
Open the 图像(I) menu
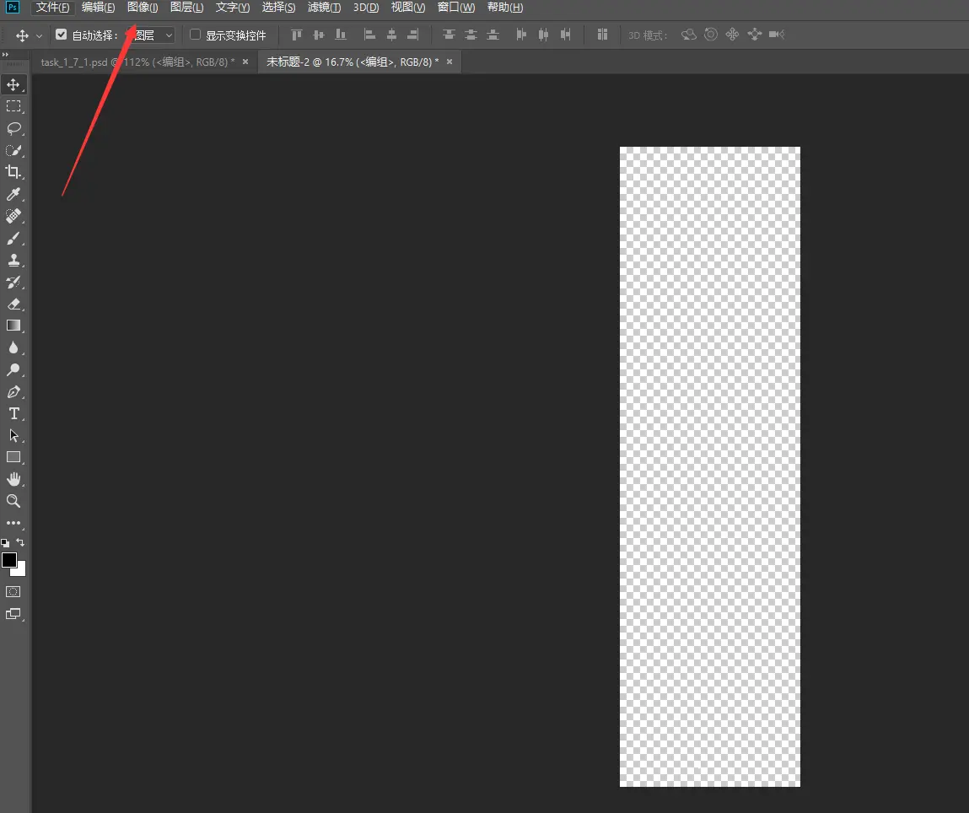point(143,8)
